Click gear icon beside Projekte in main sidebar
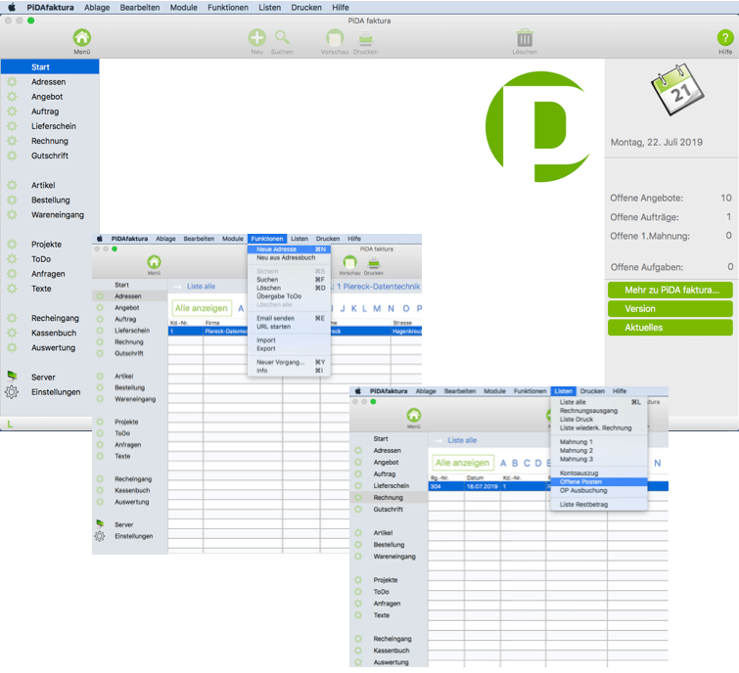Image resolution: width=739 pixels, height=673 pixels. pos(12,244)
